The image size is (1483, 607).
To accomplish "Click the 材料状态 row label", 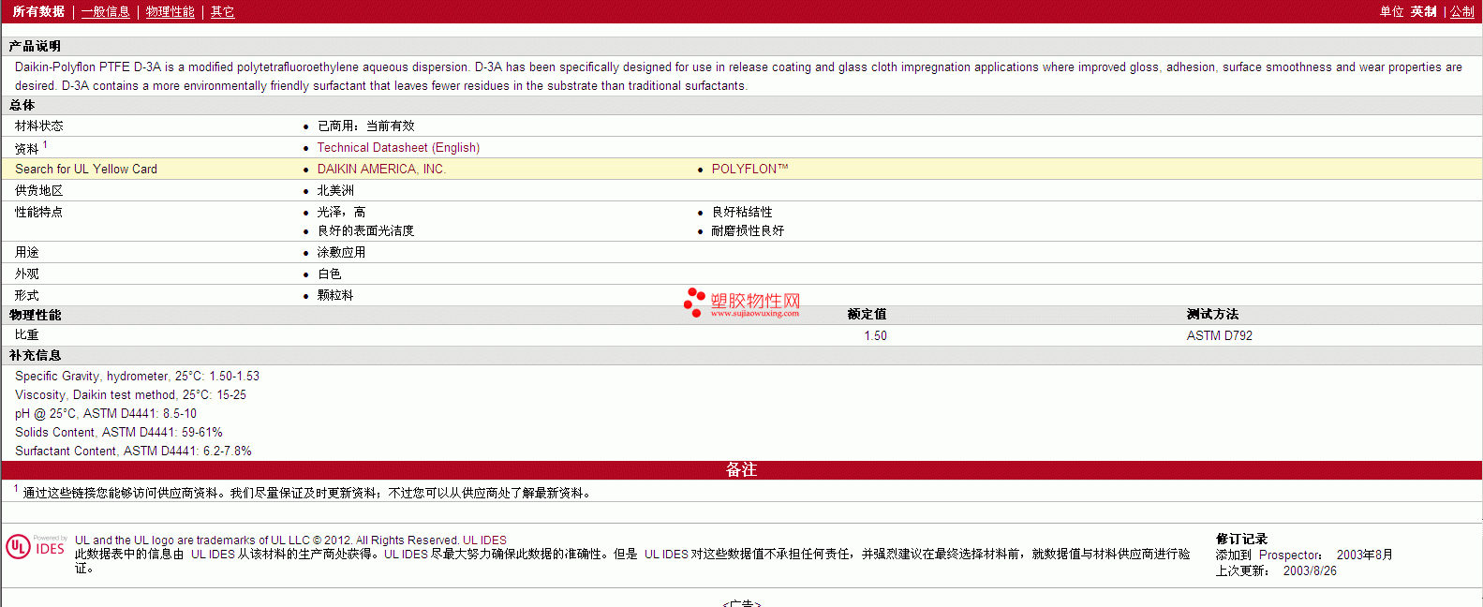I will 39,126.
